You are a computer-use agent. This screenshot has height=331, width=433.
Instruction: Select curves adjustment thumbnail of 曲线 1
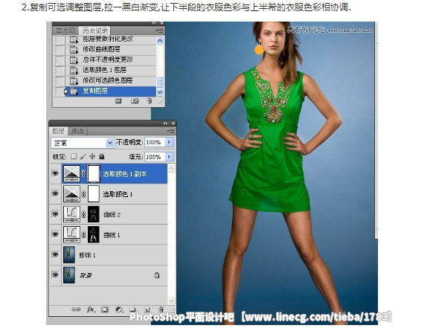click(72, 234)
